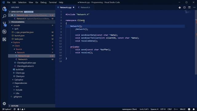
Task: Open the Search view icon
Action: tap(4, 16)
